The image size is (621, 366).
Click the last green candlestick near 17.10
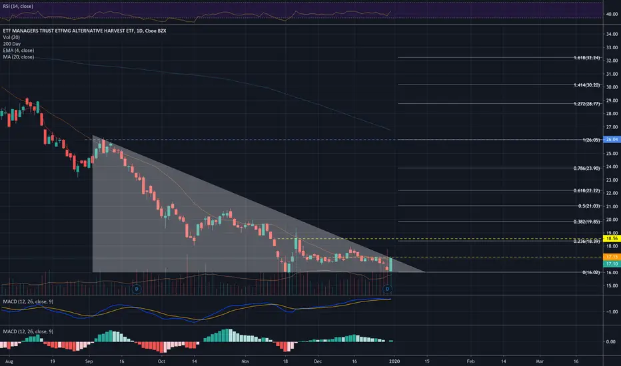(391, 264)
